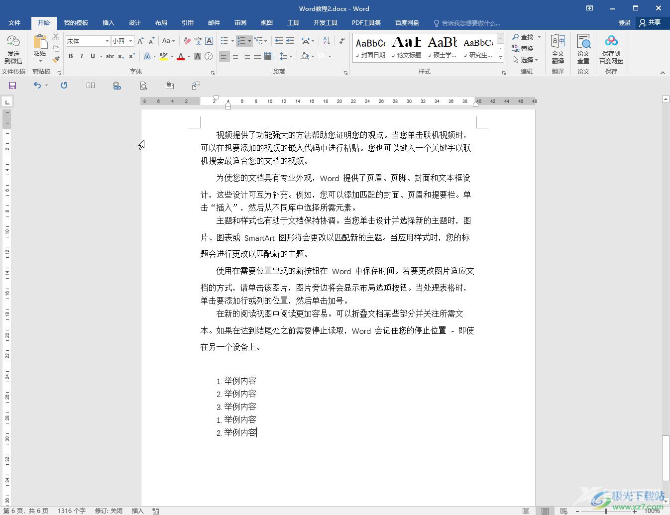Apply the 封面日期 style
Image resolution: width=670 pixels, height=515 pixels.
[x=370, y=48]
